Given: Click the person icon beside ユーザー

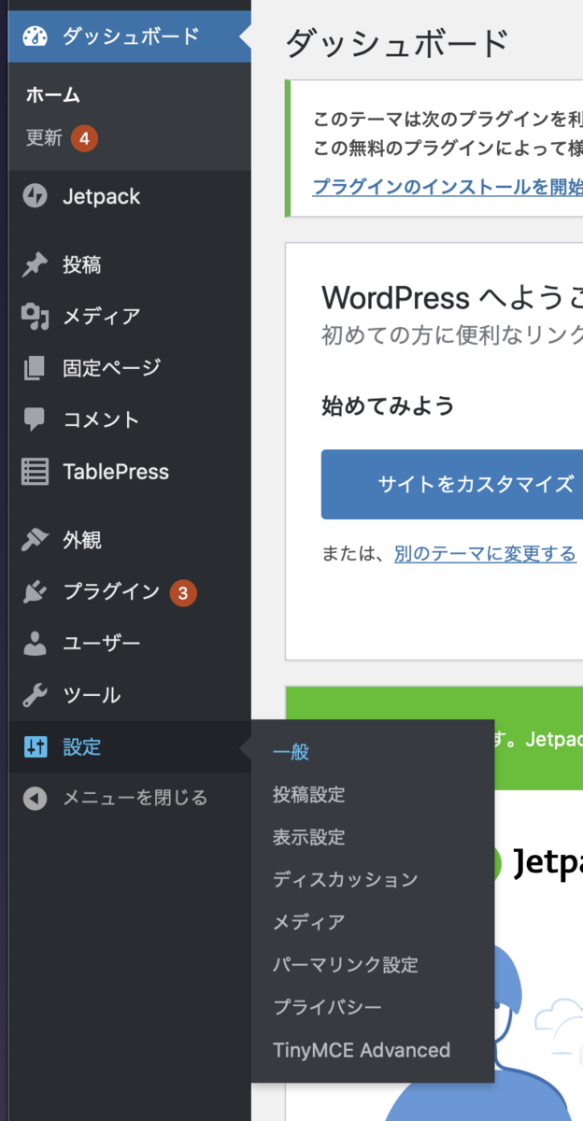Looking at the screenshot, I should (x=35, y=644).
